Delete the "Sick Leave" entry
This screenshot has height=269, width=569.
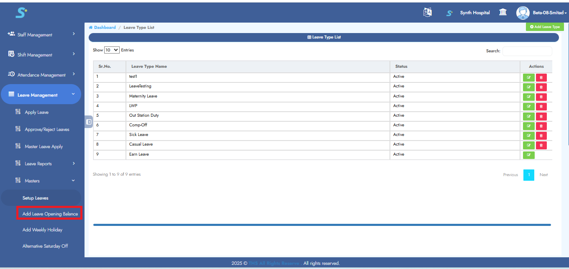pyautogui.click(x=541, y=135)
